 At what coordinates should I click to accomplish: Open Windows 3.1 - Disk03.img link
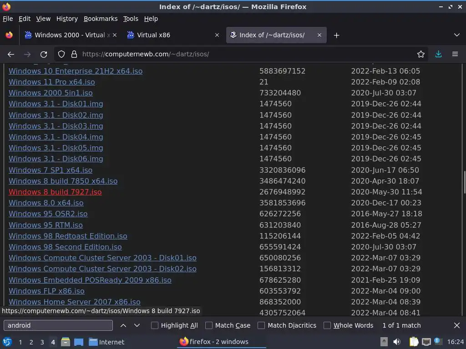pos(56,126)
